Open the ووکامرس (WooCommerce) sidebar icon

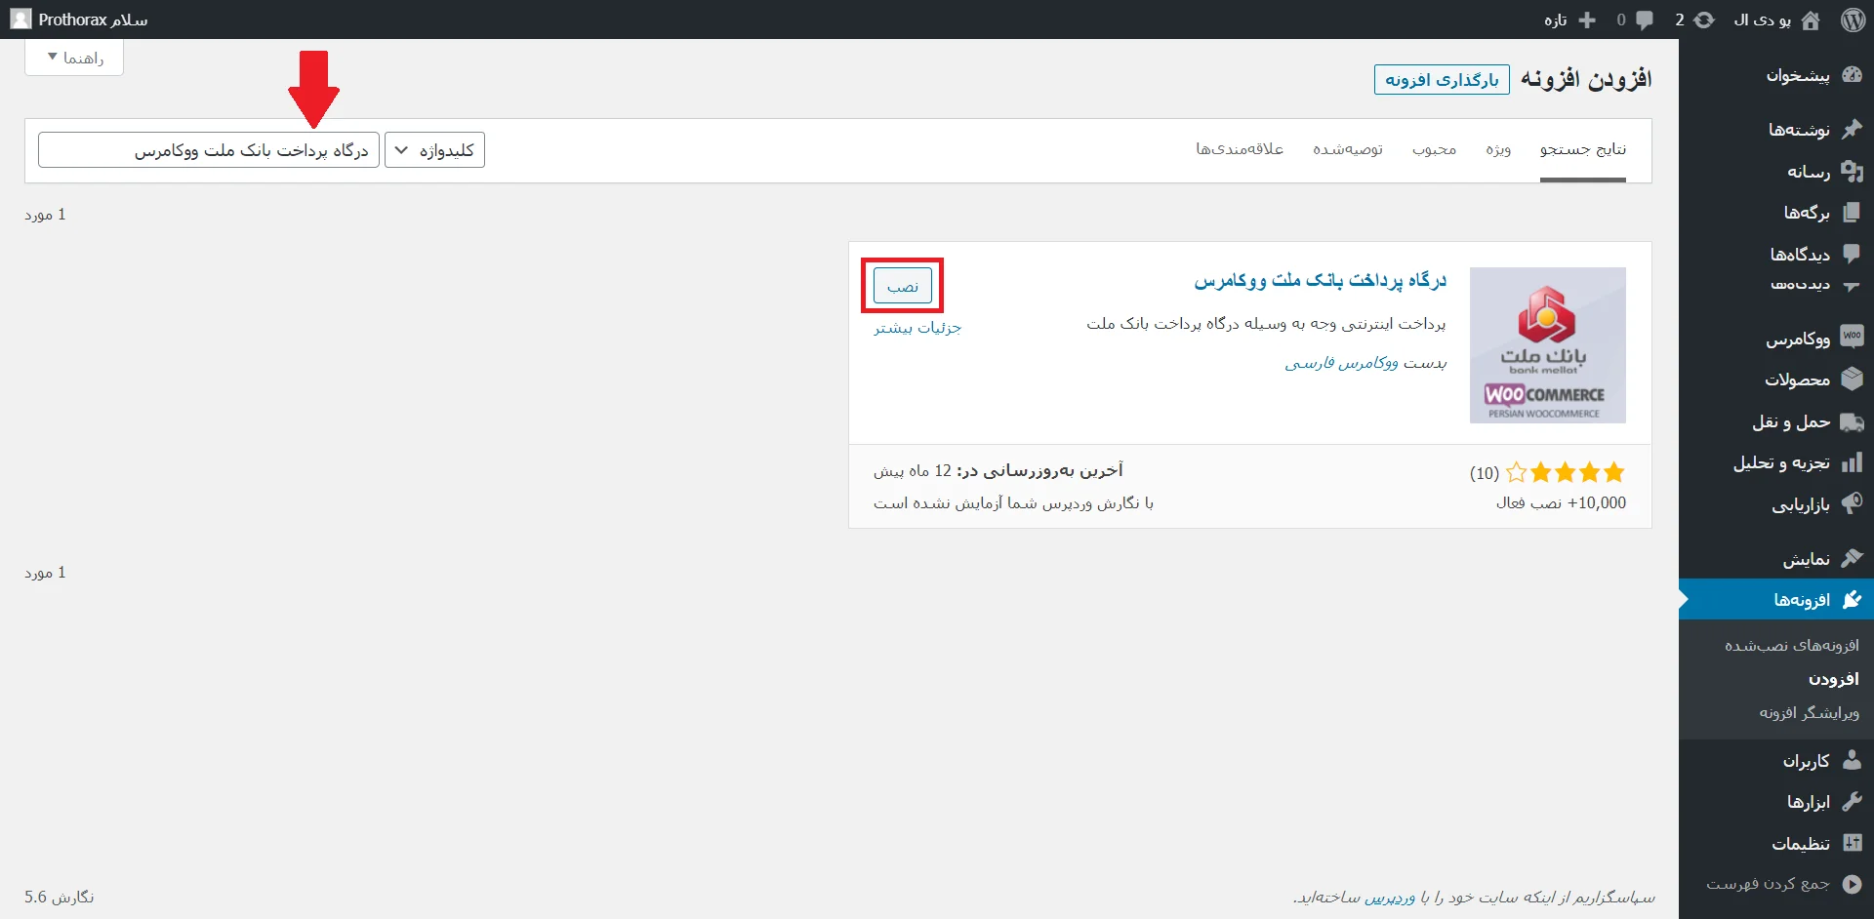[1852, 337]
